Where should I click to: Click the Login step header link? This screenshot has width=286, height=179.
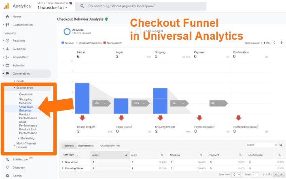[119, 52]
